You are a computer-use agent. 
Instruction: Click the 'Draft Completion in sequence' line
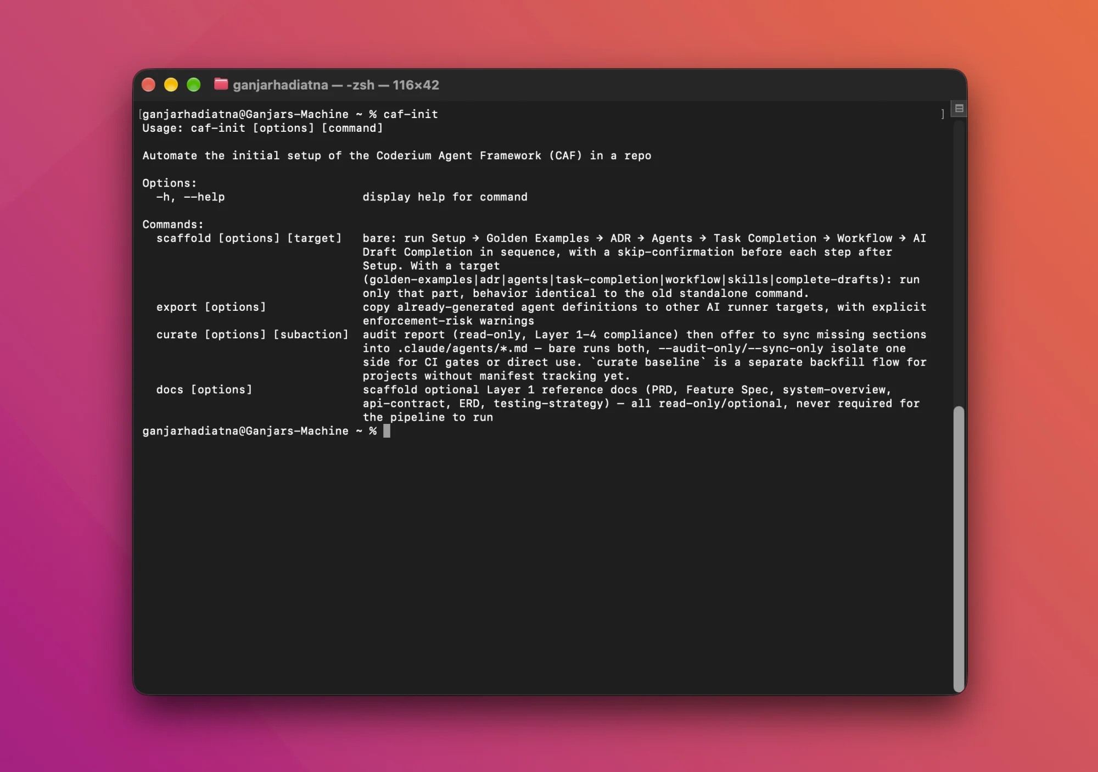pos(627,251)
